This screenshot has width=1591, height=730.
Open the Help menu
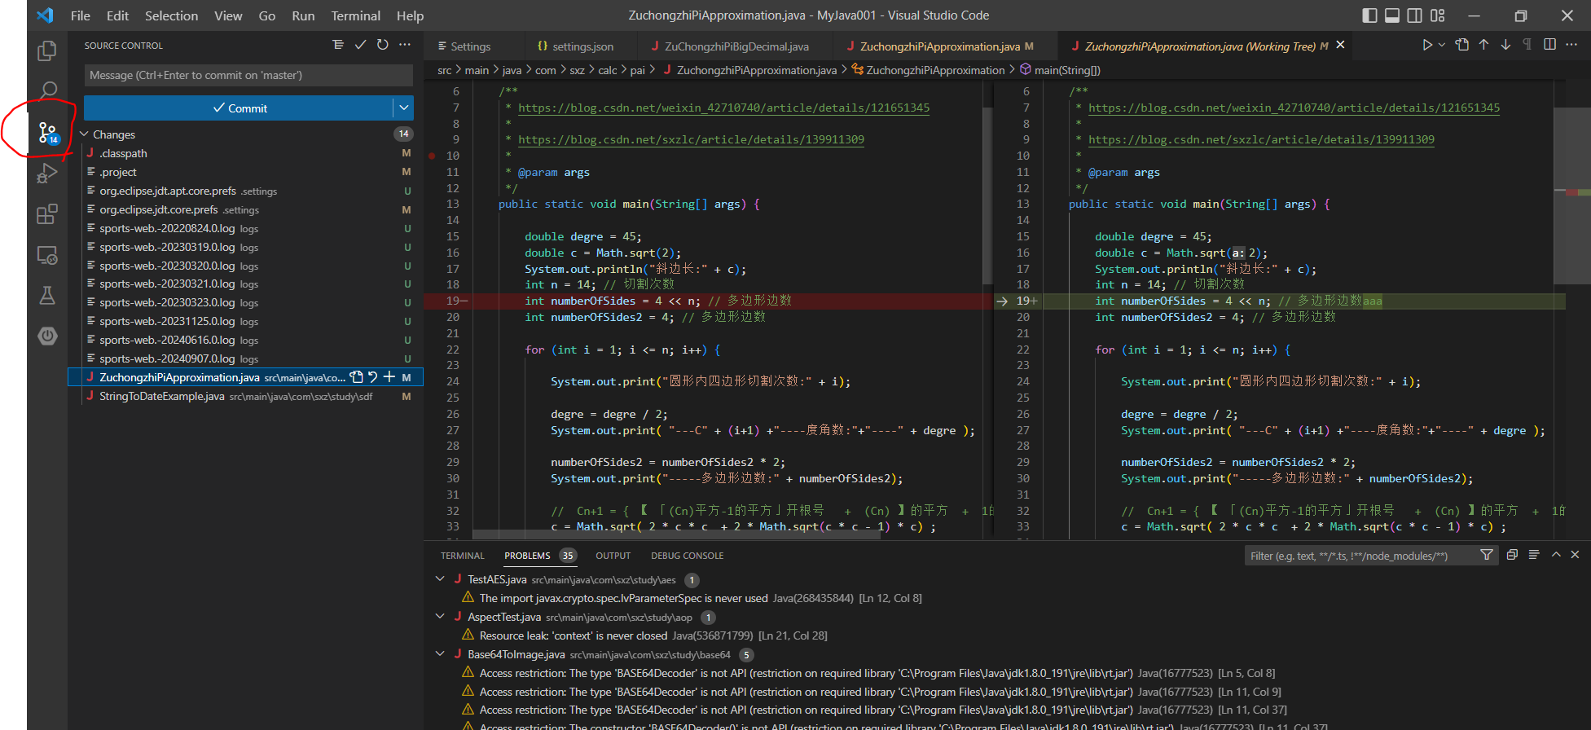(x=410, y=15)
